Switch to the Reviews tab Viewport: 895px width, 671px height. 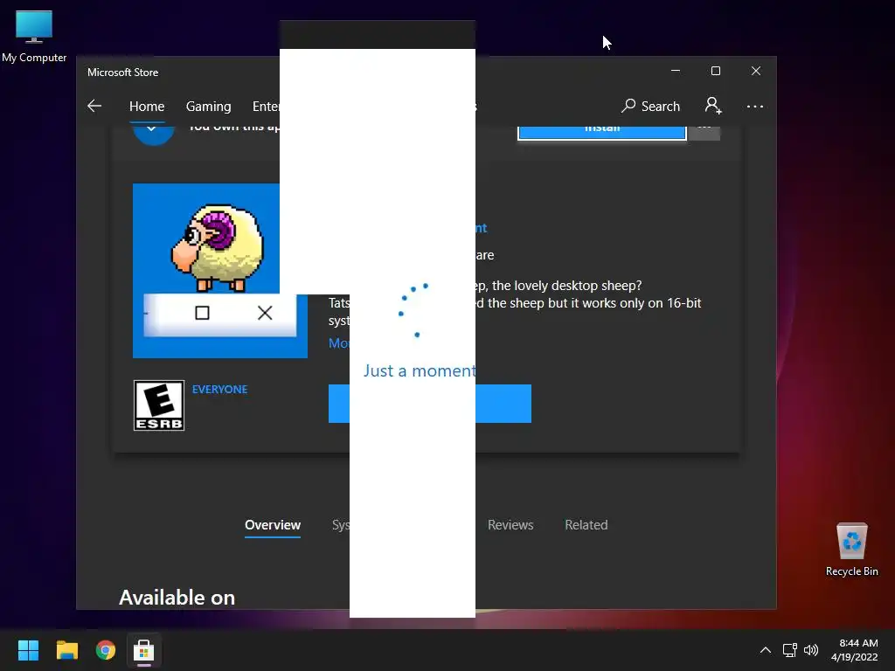[510, 525]
